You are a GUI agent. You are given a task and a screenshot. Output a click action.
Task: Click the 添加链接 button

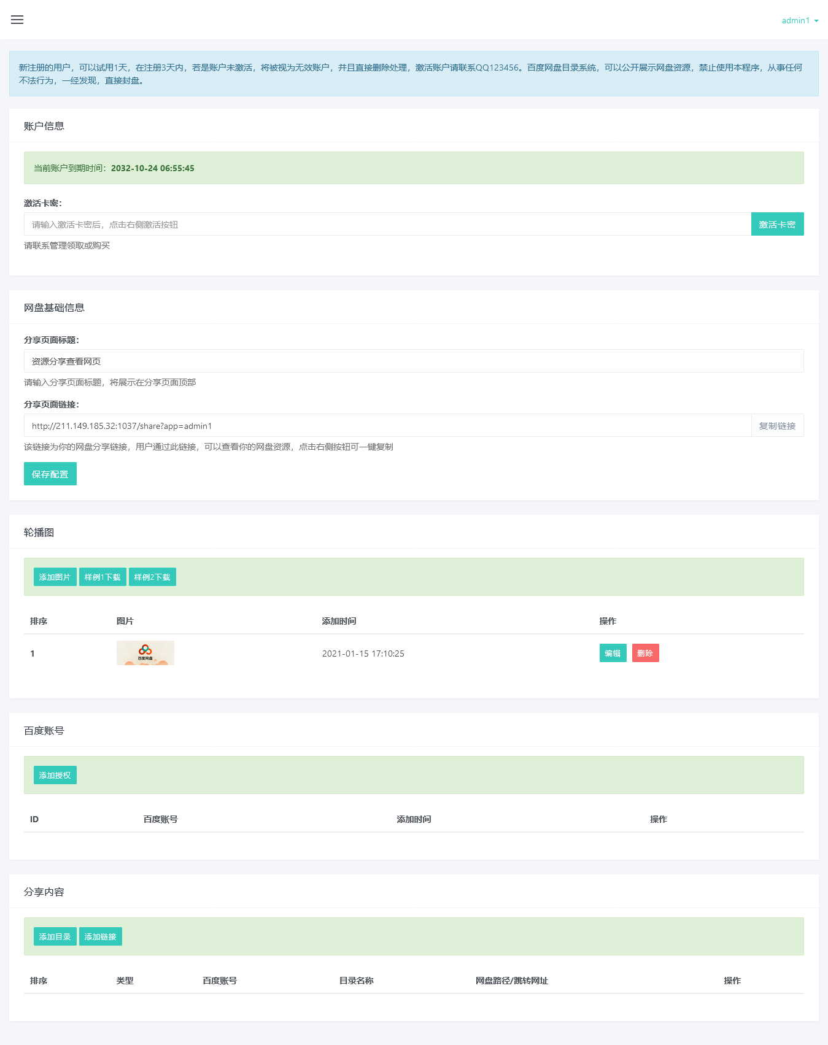coord(101,936)
